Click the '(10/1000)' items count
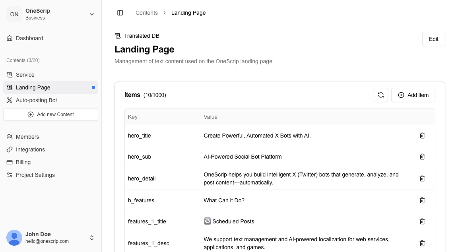The image size is (458, 252). coord(155,95)
